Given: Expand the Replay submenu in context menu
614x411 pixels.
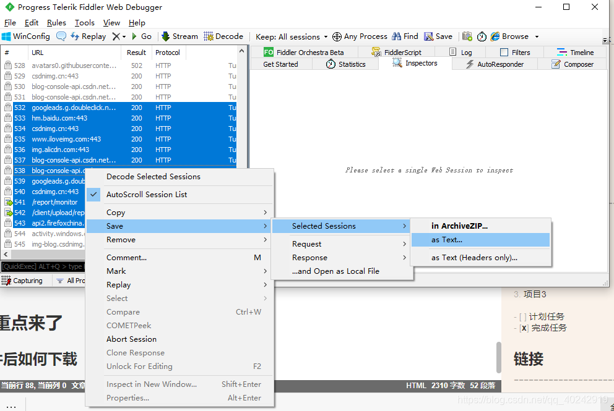Looking at the screenshot, I should (x=179, y=285).
